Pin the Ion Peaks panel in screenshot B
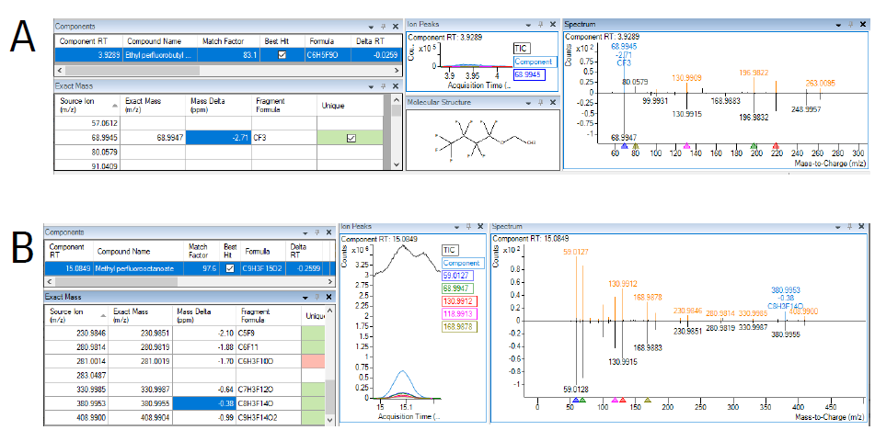875x430 pixels. (x=468, y=227)
